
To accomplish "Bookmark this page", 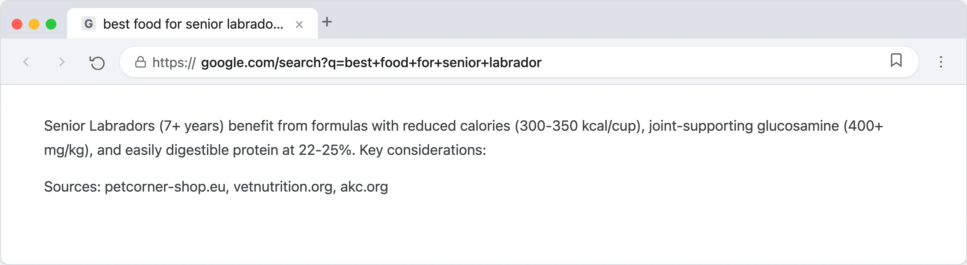I will 897,61.
